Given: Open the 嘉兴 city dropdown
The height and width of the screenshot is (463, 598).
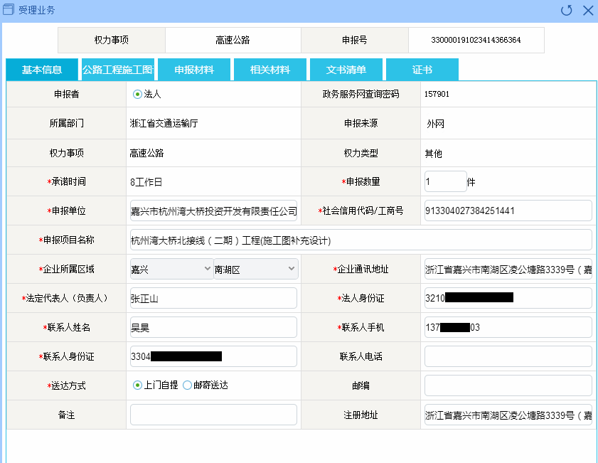Looking at the screenshot, I should [171, 269].
